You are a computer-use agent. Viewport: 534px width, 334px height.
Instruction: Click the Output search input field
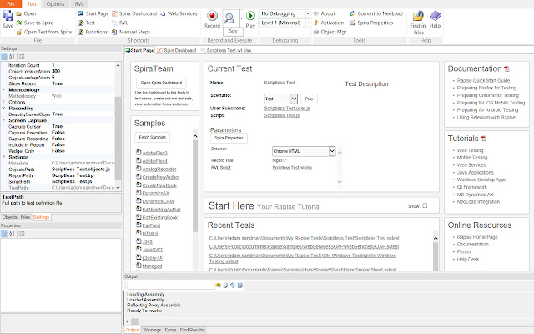[x=170, y=286]
